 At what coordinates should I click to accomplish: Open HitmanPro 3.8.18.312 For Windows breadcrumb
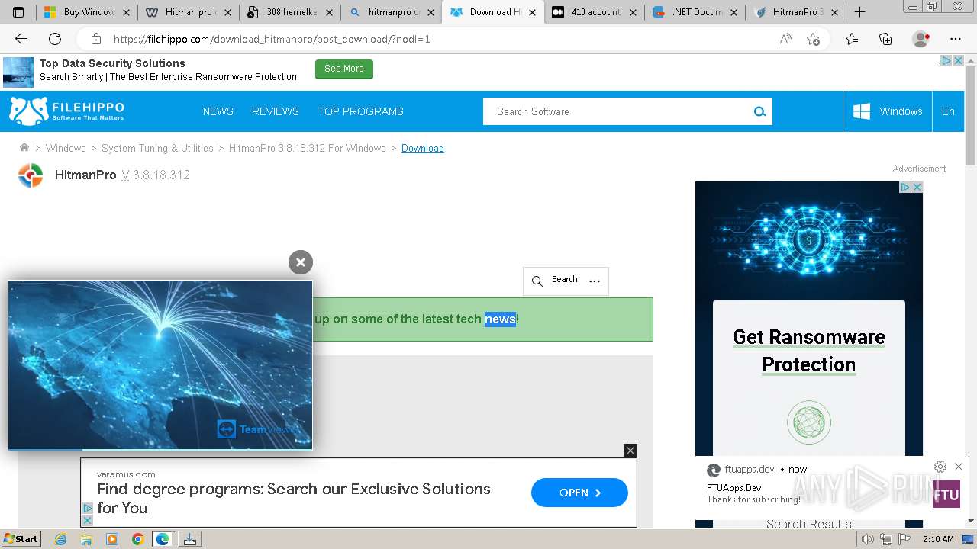(308, 149)
